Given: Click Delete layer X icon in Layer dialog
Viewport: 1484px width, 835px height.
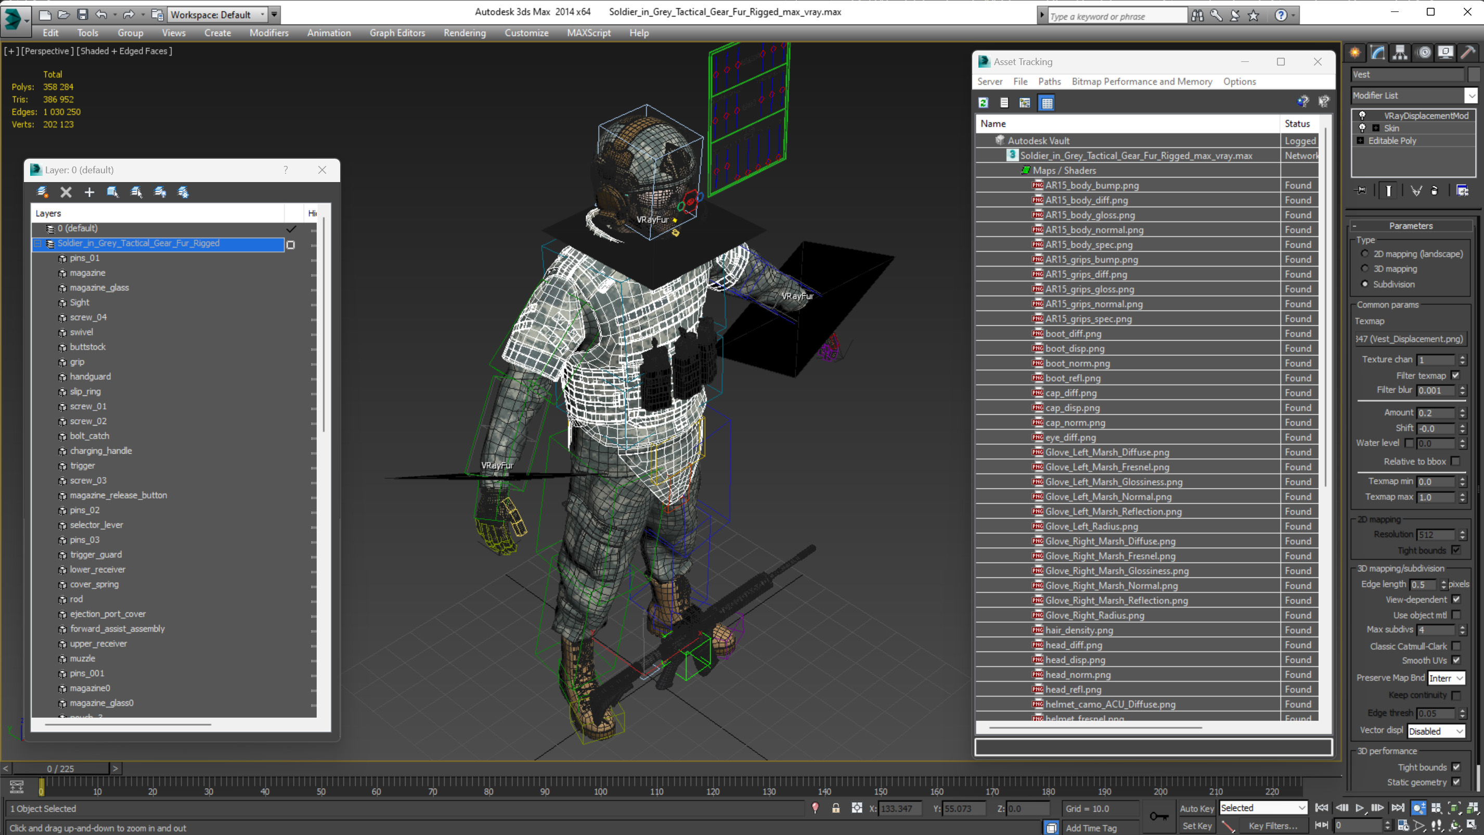Looking at the screenshot, I should point(66,192).
